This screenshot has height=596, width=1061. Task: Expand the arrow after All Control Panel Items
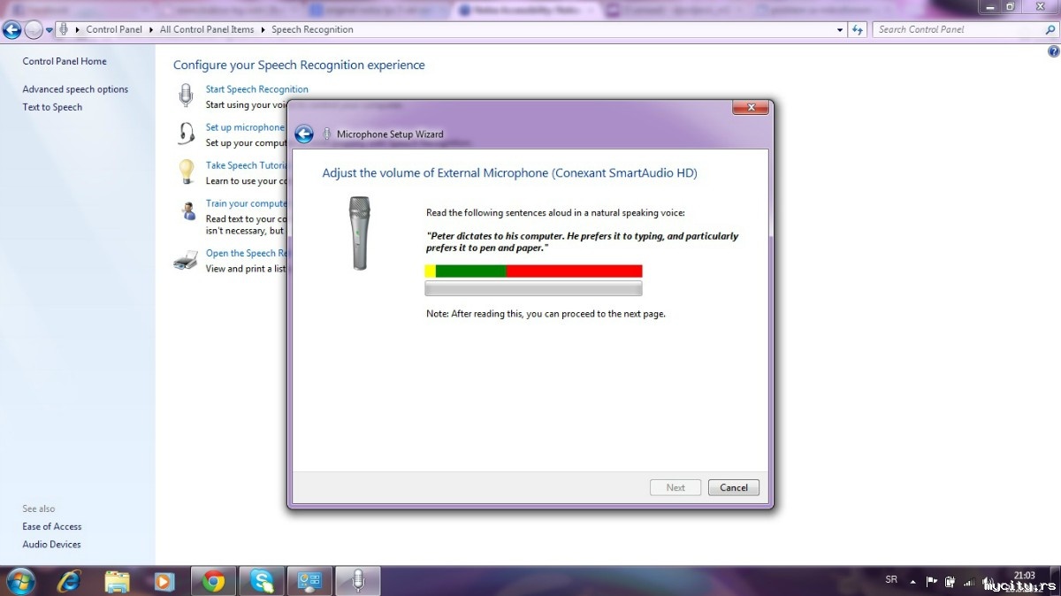click(263, 29)
